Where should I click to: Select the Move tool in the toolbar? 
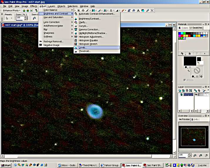pos(83,10)
